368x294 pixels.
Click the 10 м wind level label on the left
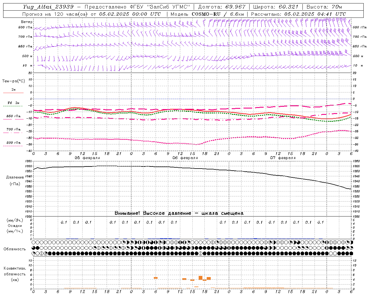[28, 65]
